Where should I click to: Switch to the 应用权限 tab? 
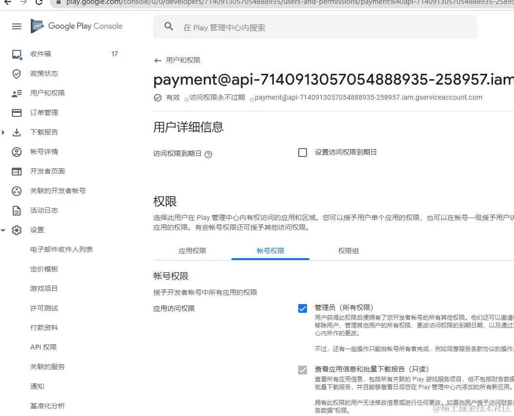pos(192,251)
